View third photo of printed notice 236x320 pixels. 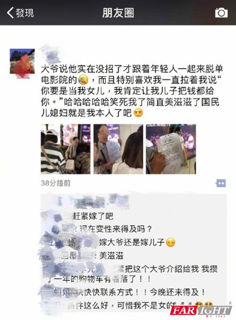coord(171,149)
